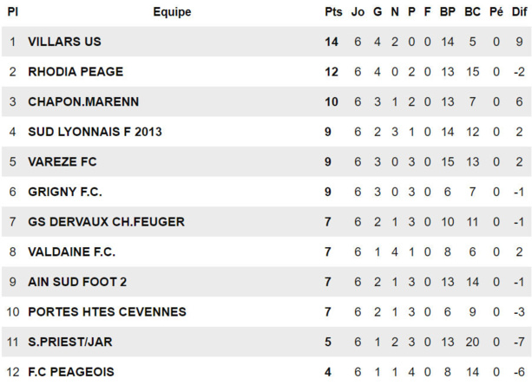Click the BC column header
The height and width of the screenshot is (385, 532).
point(472,12)
